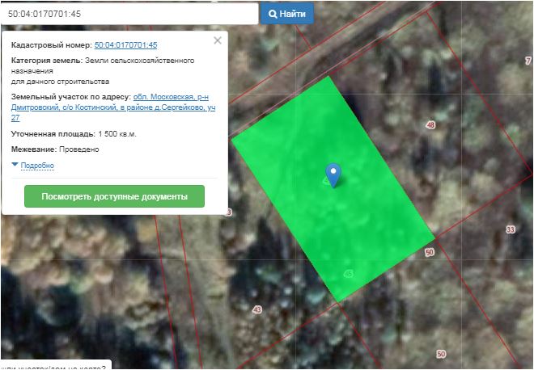Click parcel number 48 label on map
The height and width of the screenshot is (370, 534).
430,125
